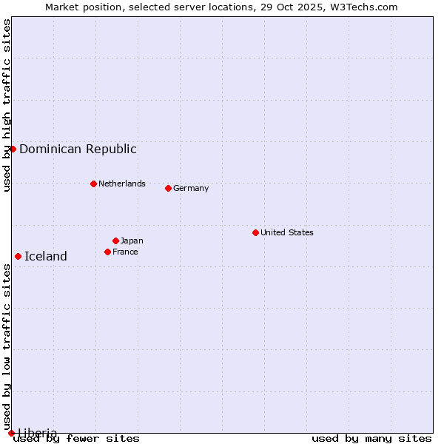This screenshot has height=444, width=444.
Task: Click the "used by fewer sites" axis label
Action: click(x=77, y=438)
